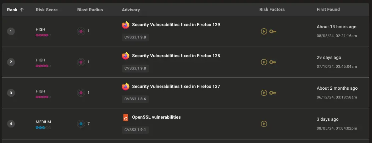Click the play-circle risk factor icon in OpenSSL row

(x=264, y=124)
